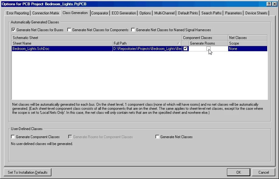279x179 pixels.
Task: Sort by the Sheet Name column header
Action: [x=62, y=43]
